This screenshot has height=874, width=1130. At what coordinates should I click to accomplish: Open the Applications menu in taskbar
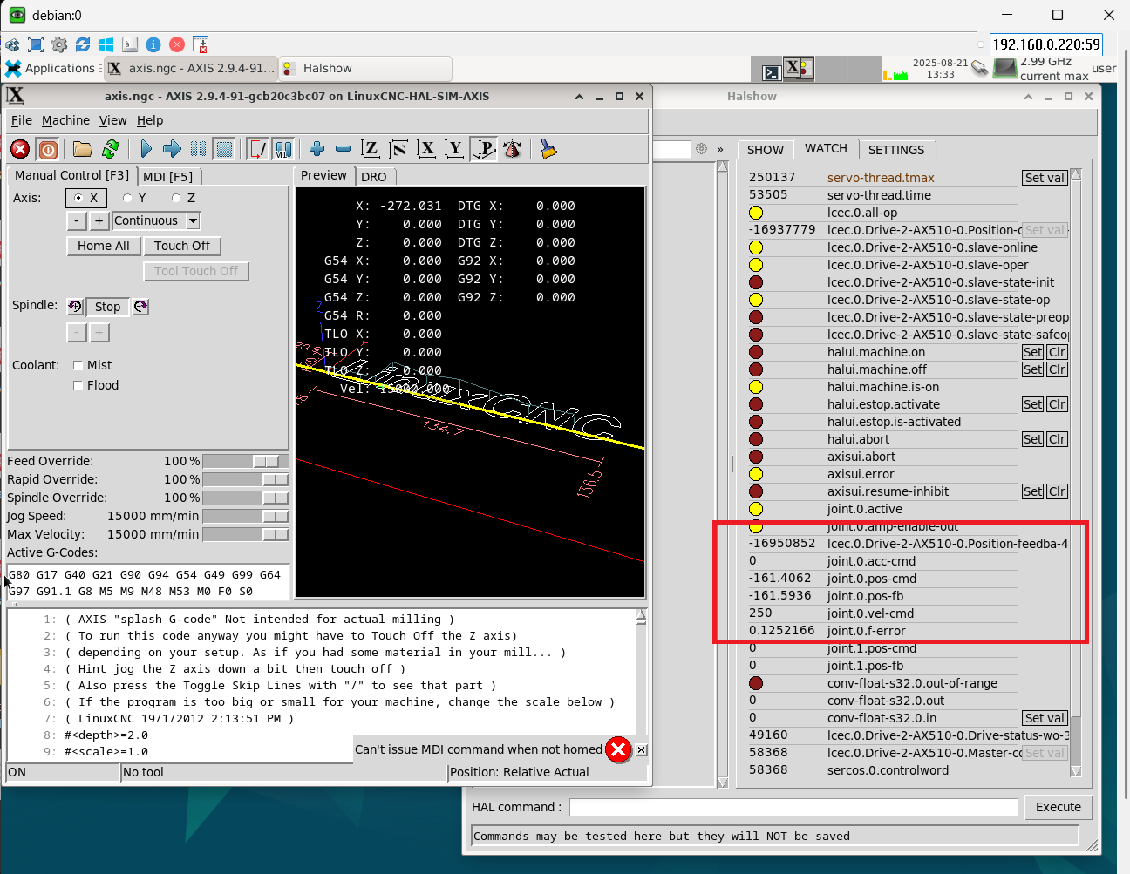[51, 68]
